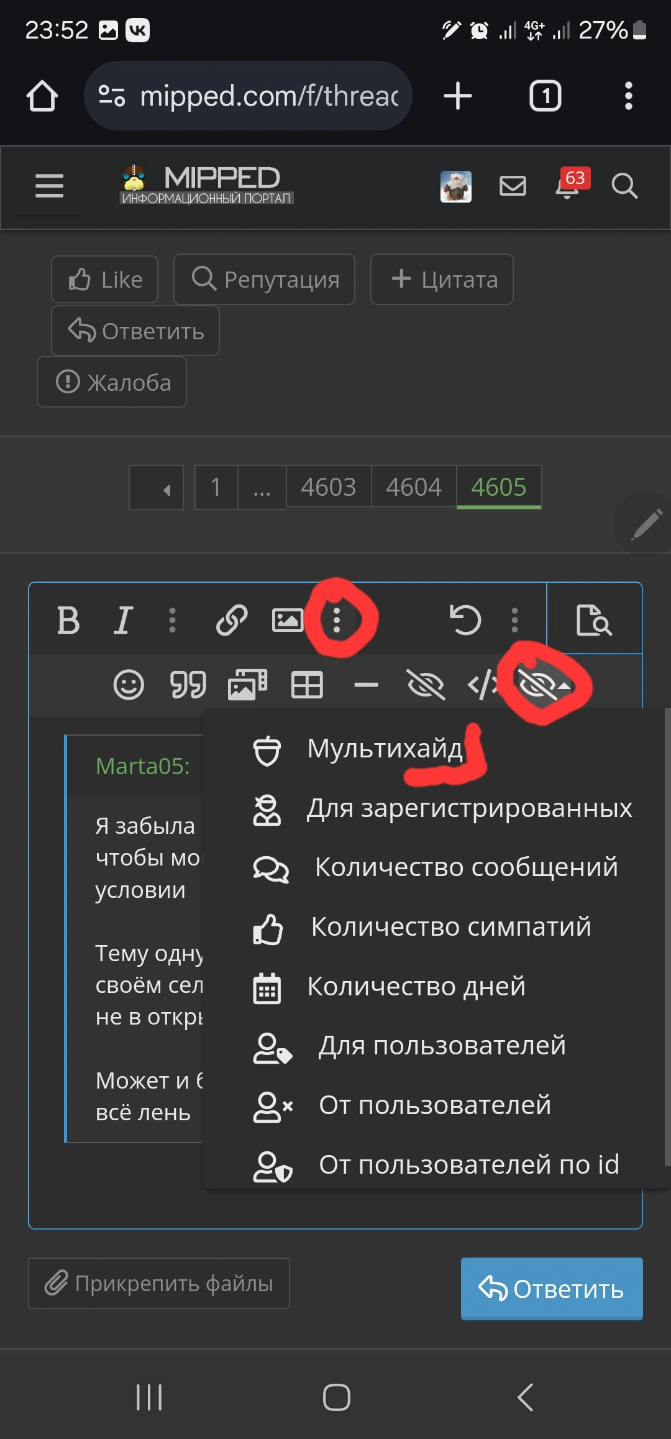671x1439 pixels.
Task: Open the browser three-dot menu
Action: [629, 96]
